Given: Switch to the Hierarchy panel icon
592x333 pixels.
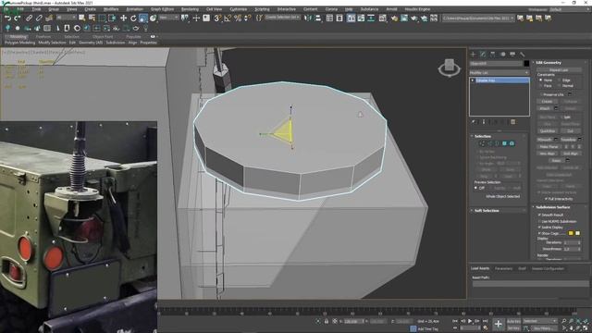Looking at the screenshot, I should [493, 55].
